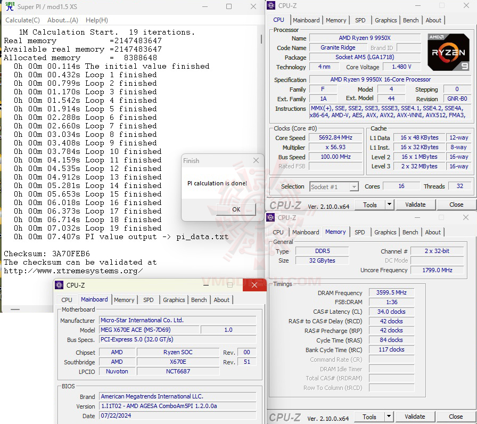Click the 'PI calculation is done!' message
Viewport: 477px width, 424px height.
click(217, 183)
